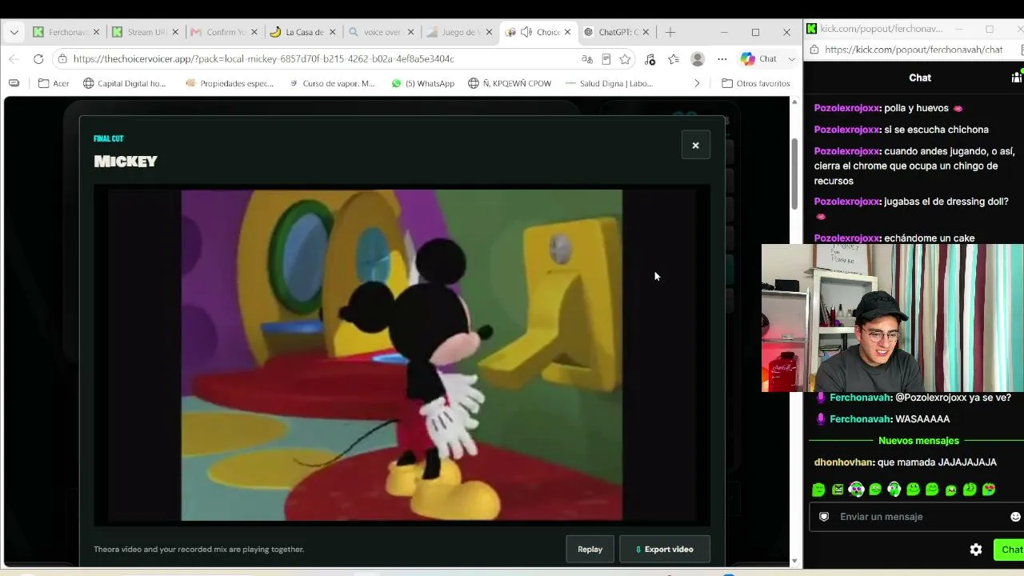Viewport: 1024px width, 576px height.
Task: Click Pozolexrojoxx name beside polla y huevos
Action: pos(847,108)
